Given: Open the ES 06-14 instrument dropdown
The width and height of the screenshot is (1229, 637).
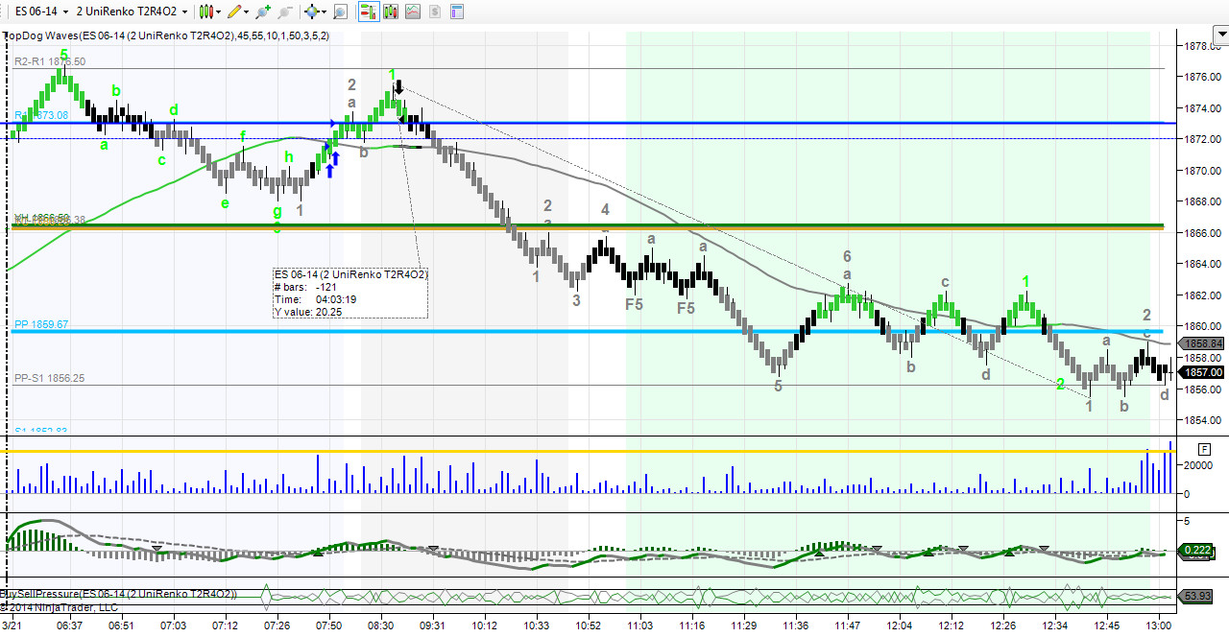Looking at the screenshot, I should pyautogui.click(x=42, y=12).
